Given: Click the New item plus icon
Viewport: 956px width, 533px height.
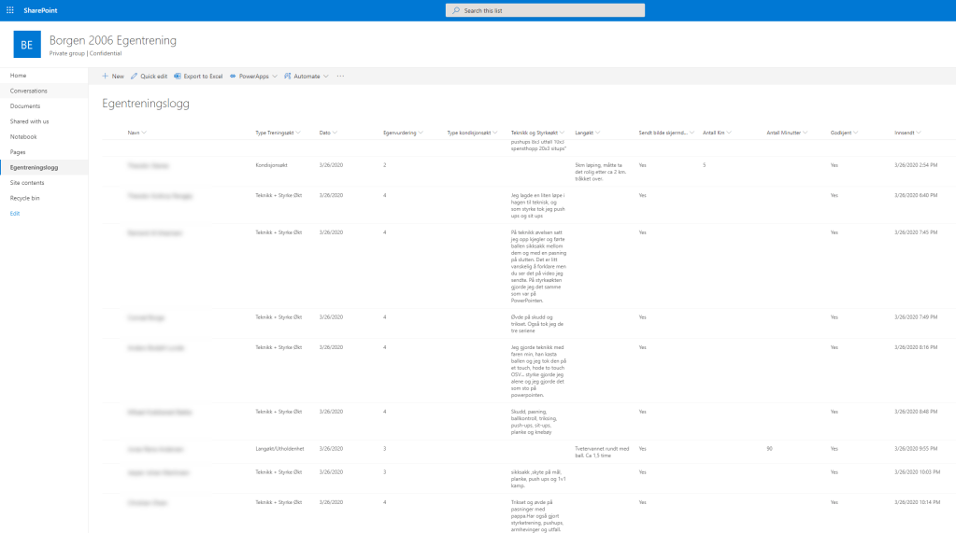Looking at the screenshot, I should 106,76.
